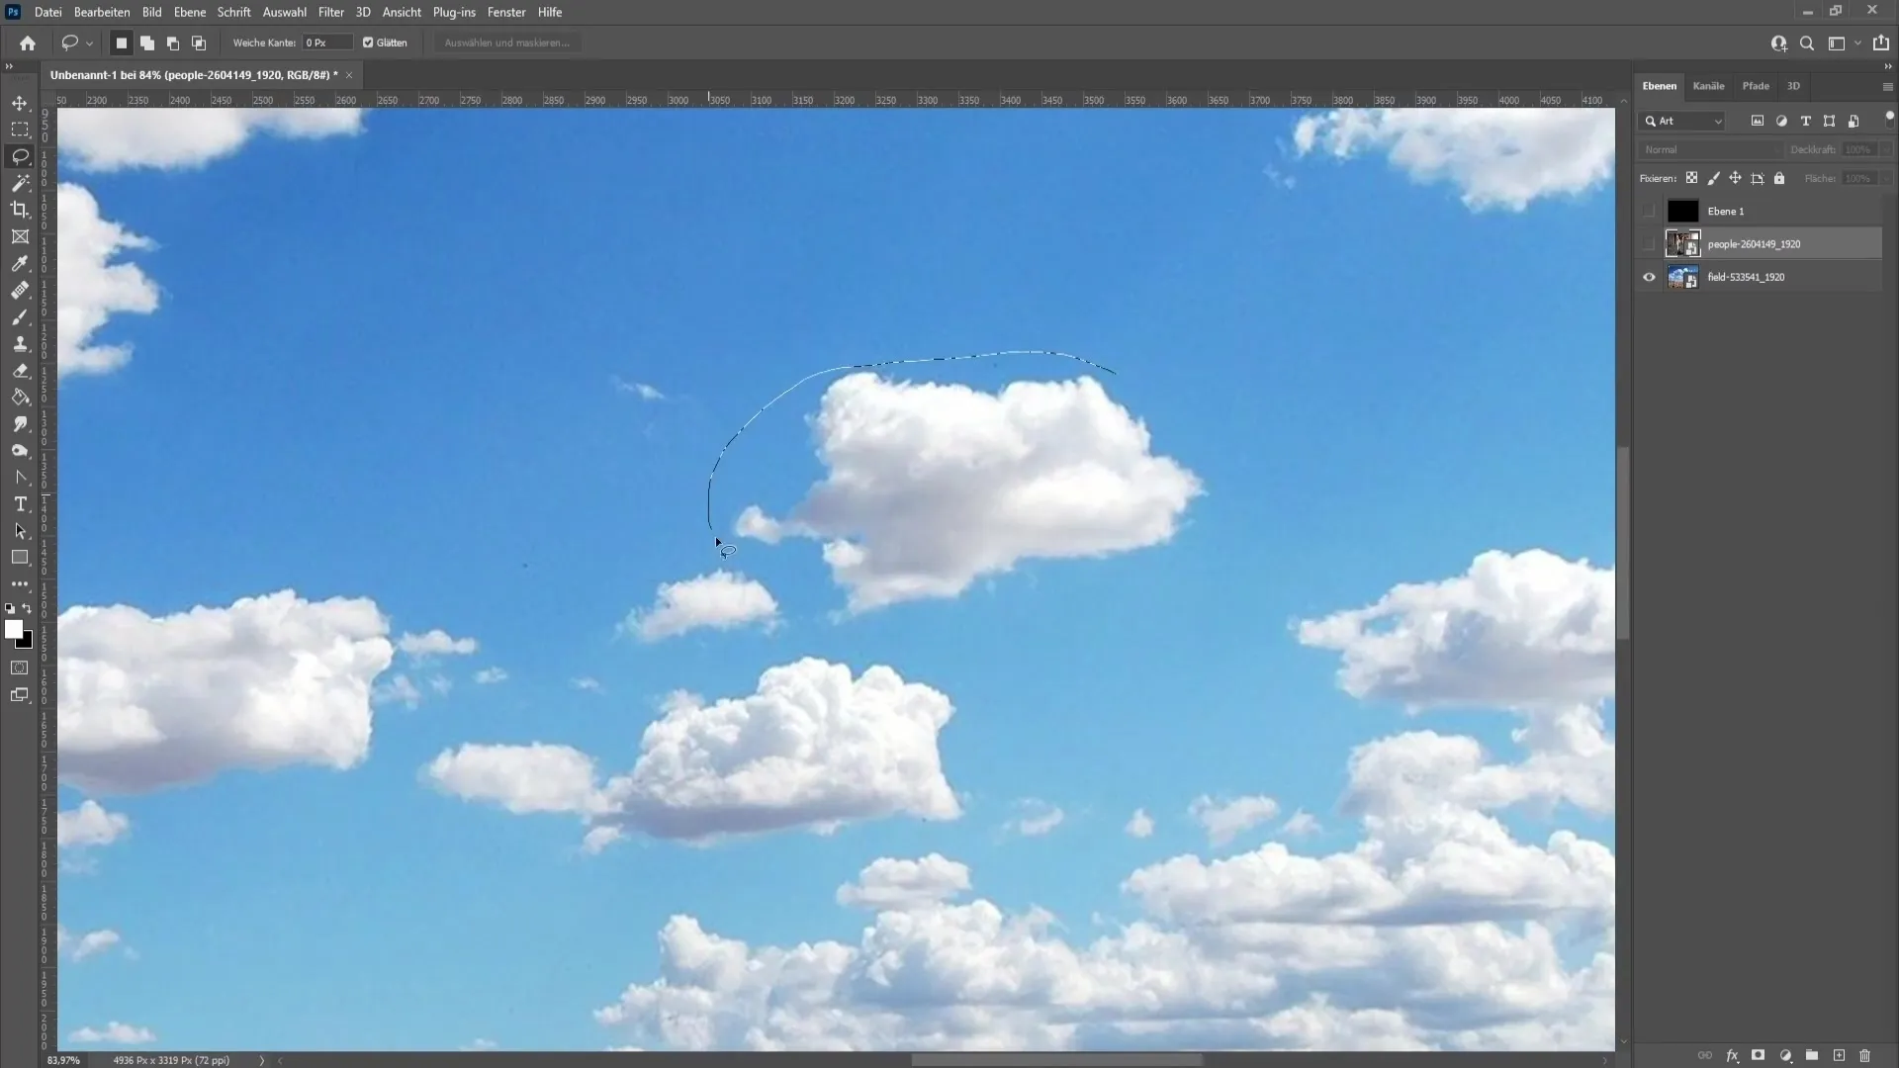Select the Clone Stamp tool
Screen dimensions: 1899x1068
[x=20, y=343]
